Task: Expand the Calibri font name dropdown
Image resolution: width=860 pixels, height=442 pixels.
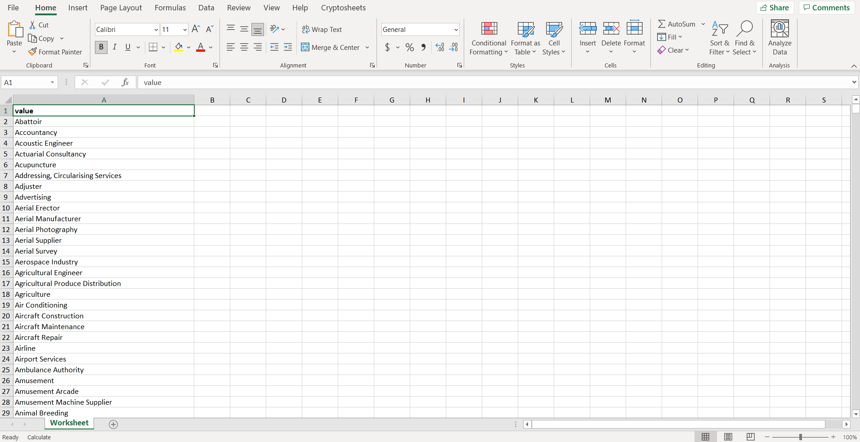Action: pyautogui.click(x=156, y=30)
